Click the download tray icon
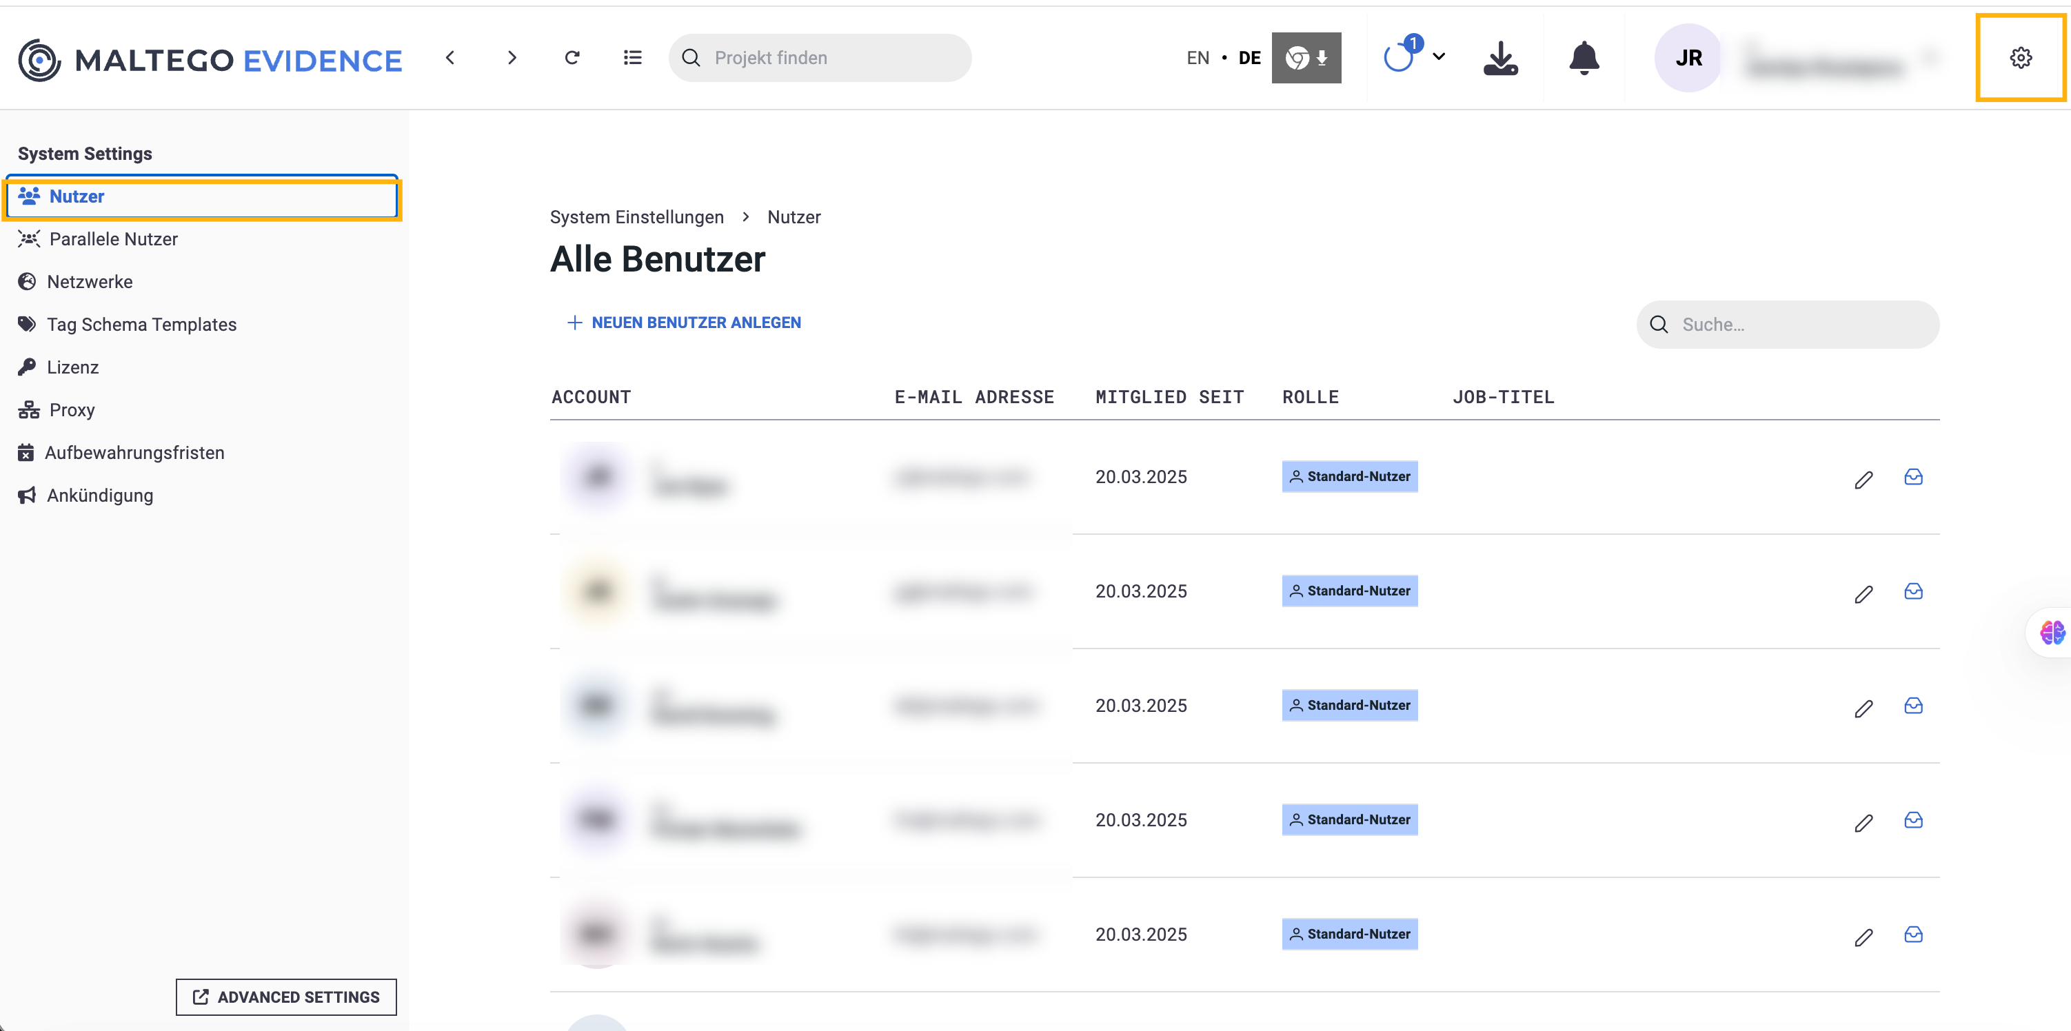2071x1031 pixels. 1499,58
